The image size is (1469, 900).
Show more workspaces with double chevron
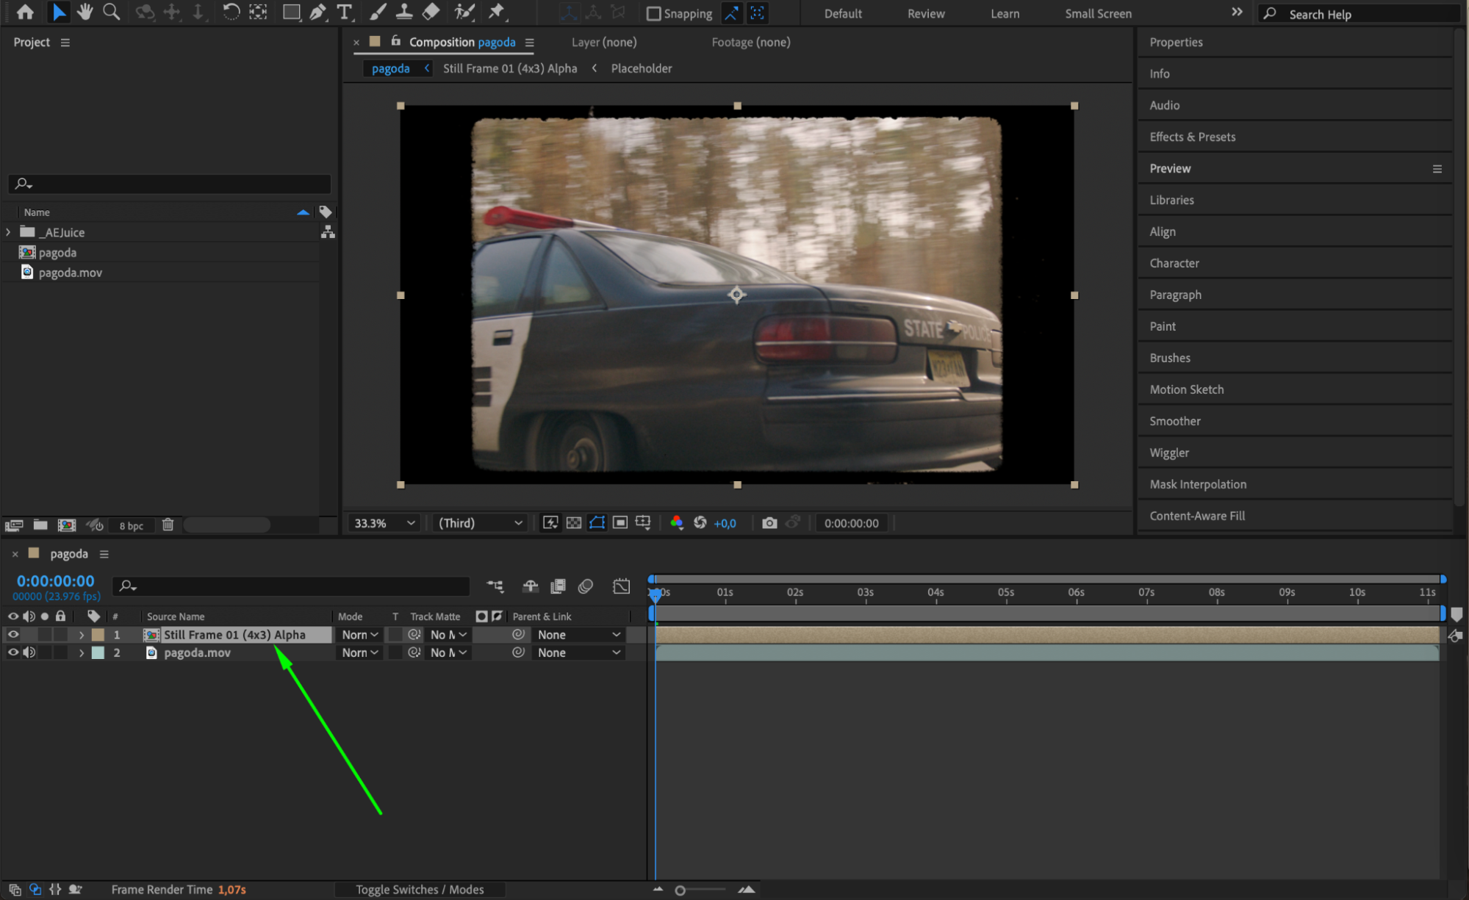coord(1237,12)
